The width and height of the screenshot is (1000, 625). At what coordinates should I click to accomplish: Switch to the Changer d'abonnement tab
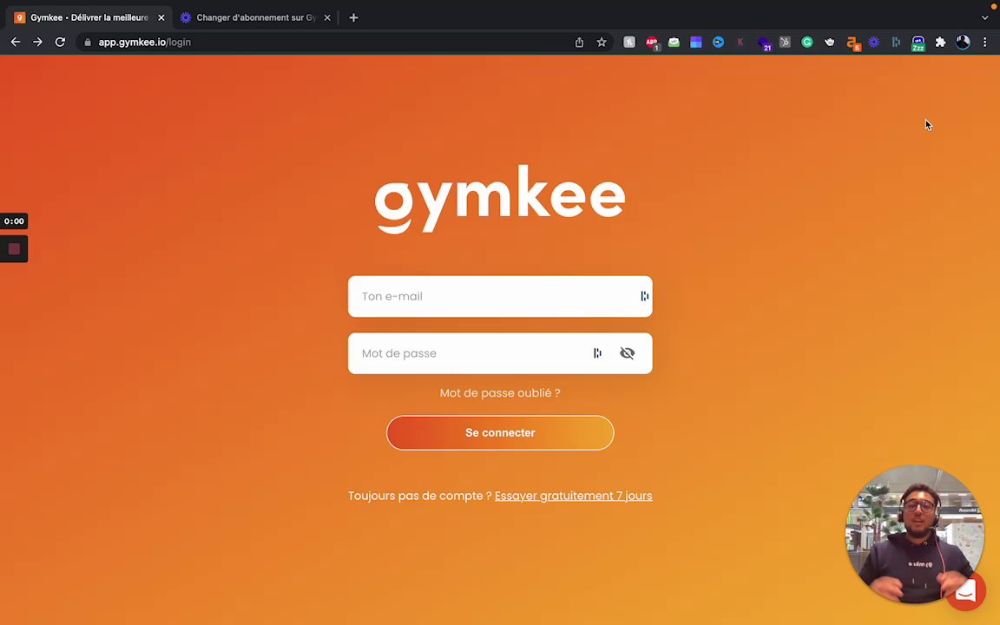256,18
